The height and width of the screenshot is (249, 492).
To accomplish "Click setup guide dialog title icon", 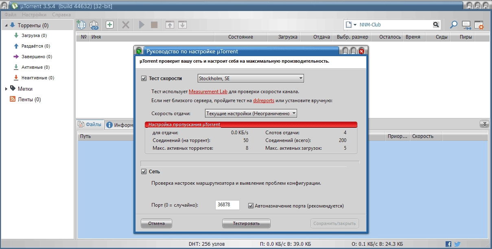I will coord(139,51).
